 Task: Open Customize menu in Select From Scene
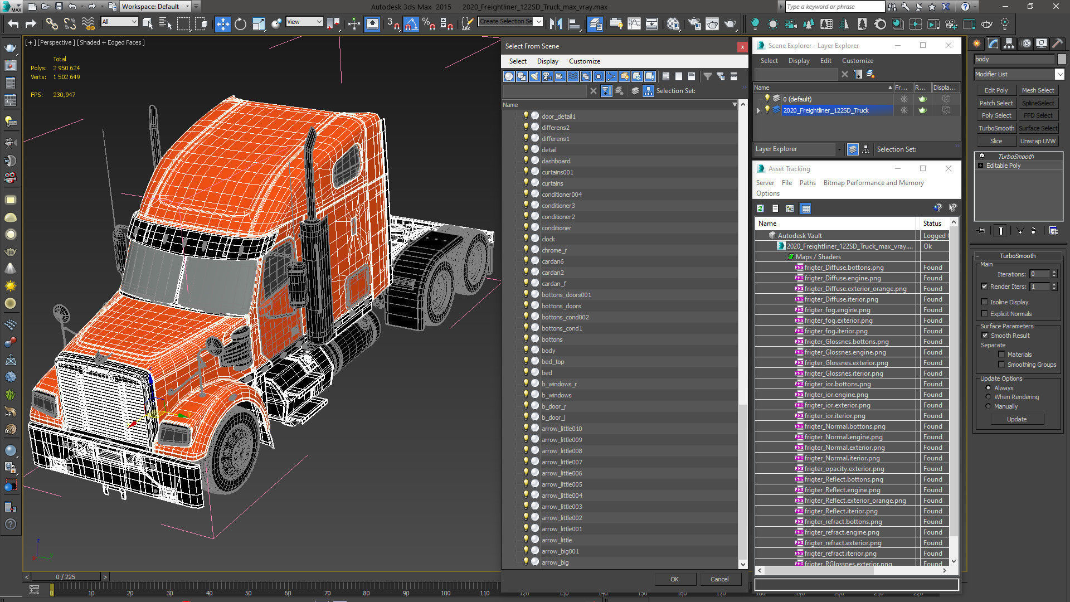(584, 61)
